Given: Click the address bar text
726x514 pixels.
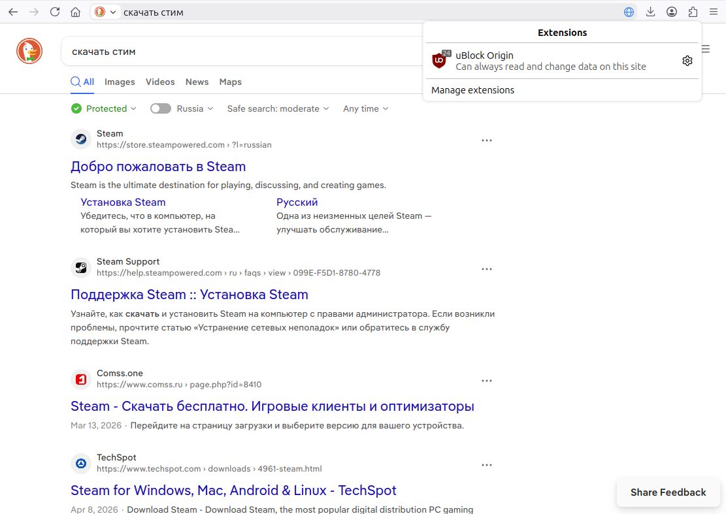Looking at the screenshot, I should point(154,12).
